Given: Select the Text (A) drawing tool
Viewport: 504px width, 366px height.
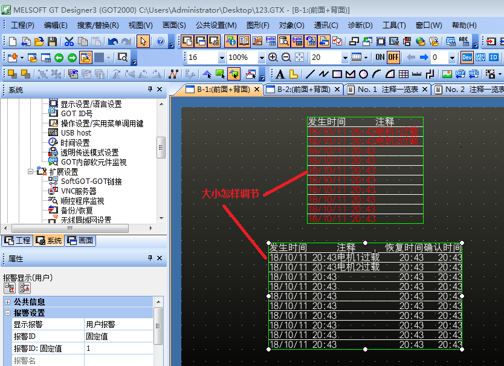Looking at the screenshot, I should (x=280, y=74).
